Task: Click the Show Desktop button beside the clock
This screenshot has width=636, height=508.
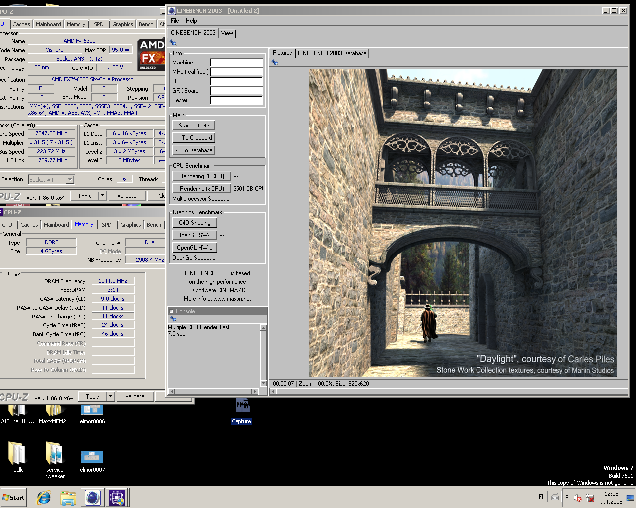Action: (x=630, y=497)
